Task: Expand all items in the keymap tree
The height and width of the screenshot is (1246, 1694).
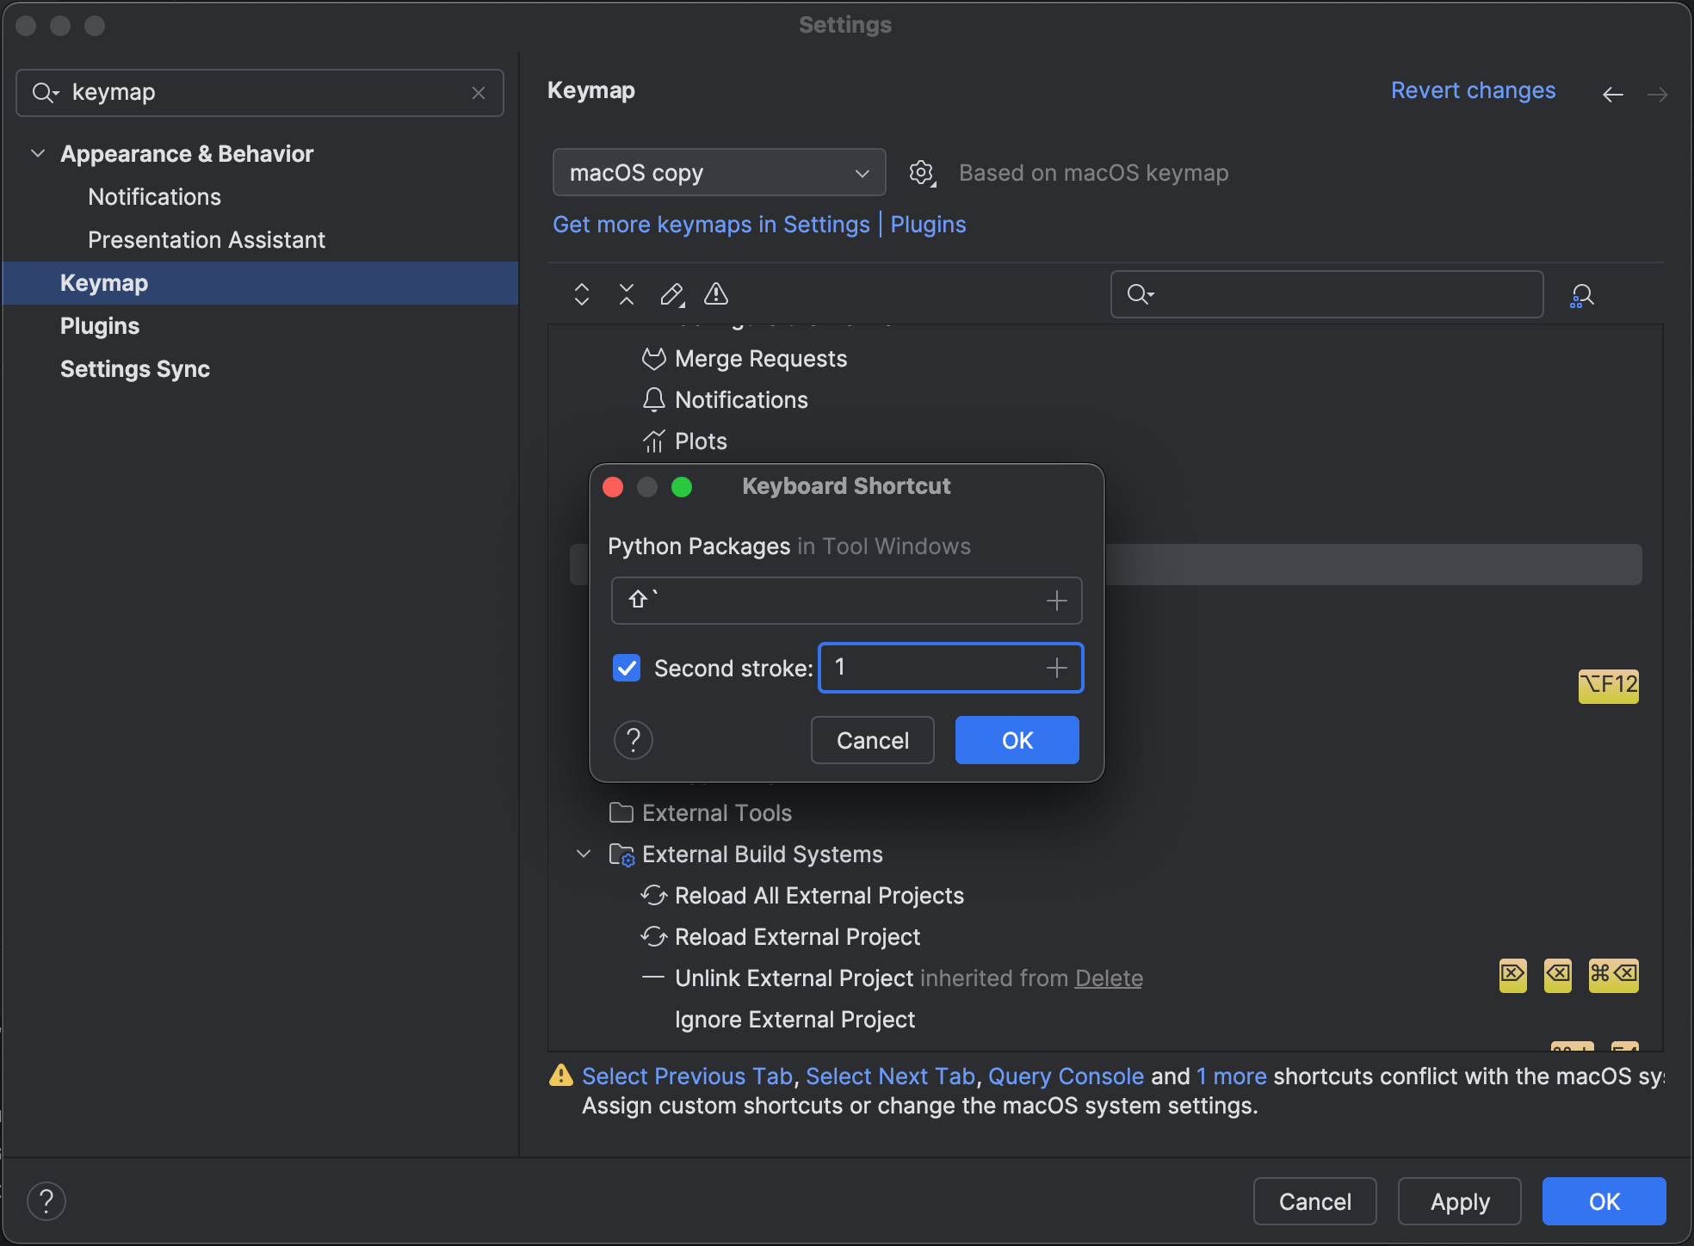Action: pos(582,294)
